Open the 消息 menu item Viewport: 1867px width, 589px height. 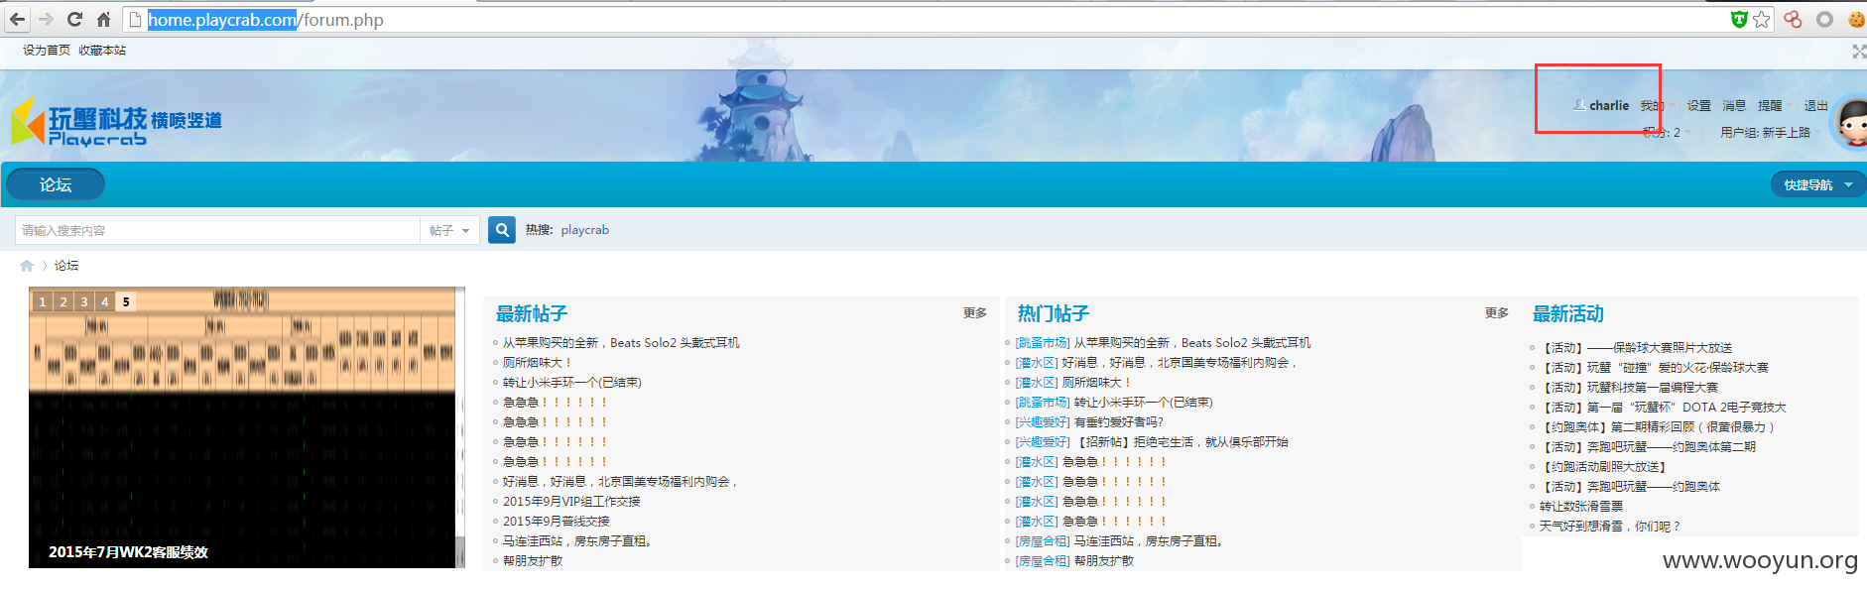click(1733, 106)
